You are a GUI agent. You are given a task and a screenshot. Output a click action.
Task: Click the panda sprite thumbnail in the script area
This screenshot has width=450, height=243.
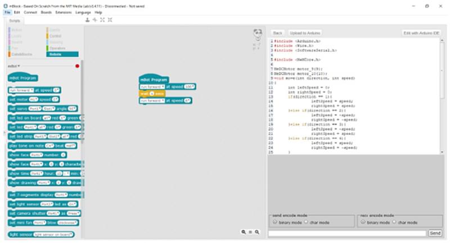pyautogui.click(x=258, y=34)
